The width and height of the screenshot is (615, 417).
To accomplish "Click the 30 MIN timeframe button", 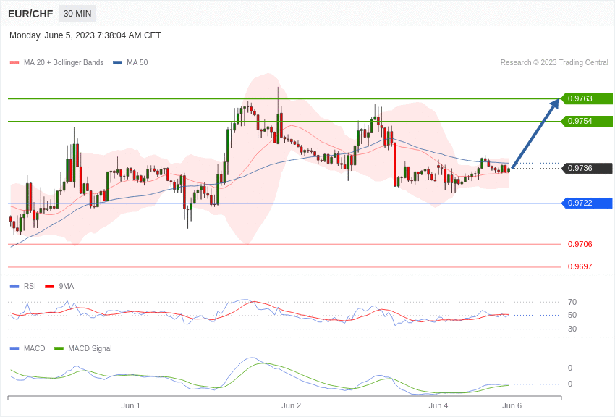I will coord(77,14).
